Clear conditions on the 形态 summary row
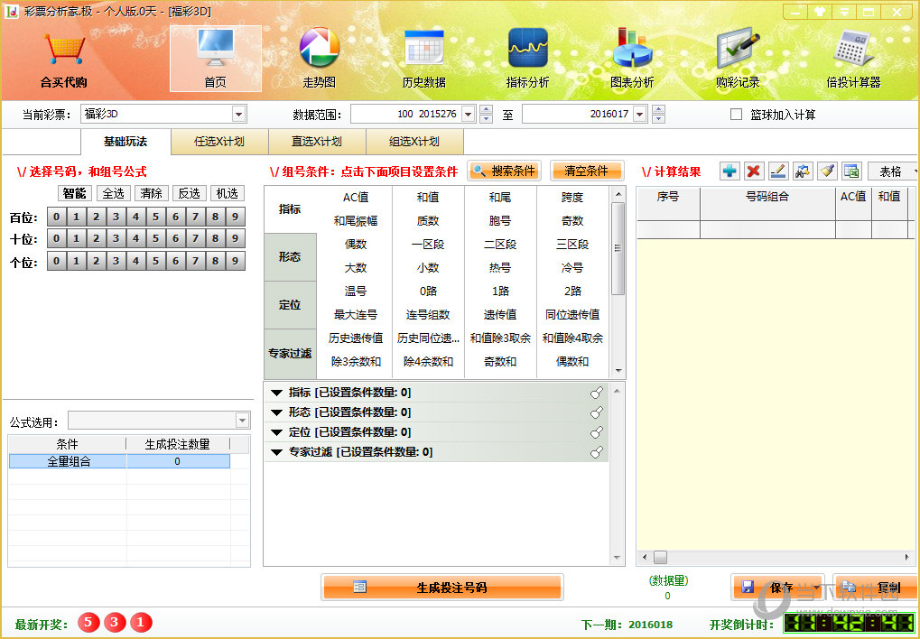Image resolution: width=920 pixels, height=639 pixels. 597,412
